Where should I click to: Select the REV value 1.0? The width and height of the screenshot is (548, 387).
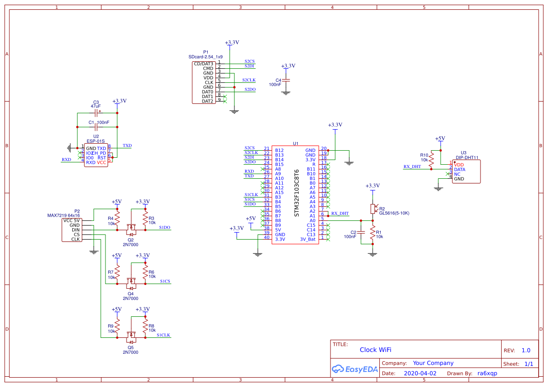point(525,350)
